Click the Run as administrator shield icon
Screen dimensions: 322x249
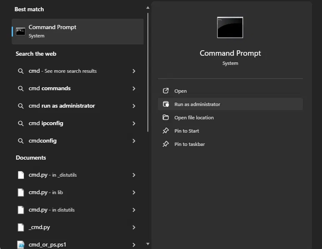pyautogui.click(x=166, y=104)
